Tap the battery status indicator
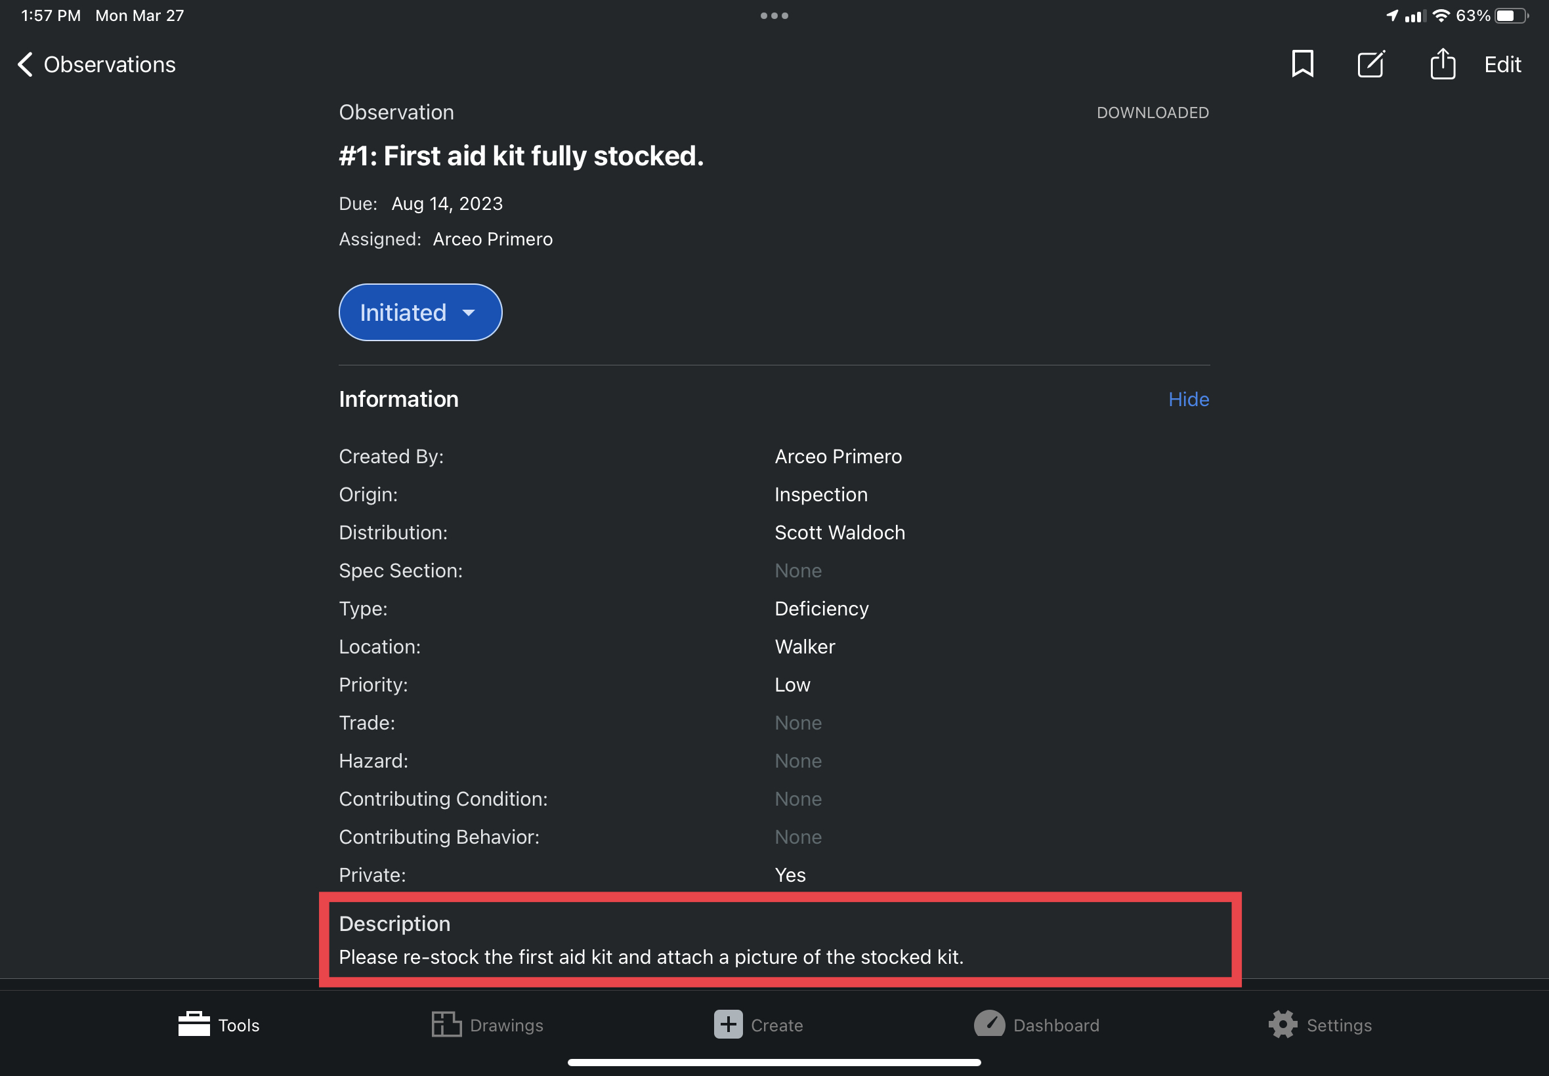1549x1076 pixels. point(1511,16)
